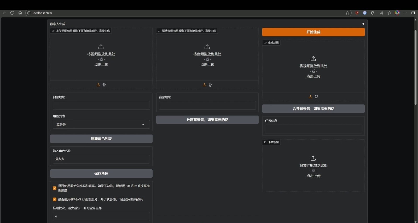418x223 pixels.
Task: Refresh the browser page
Action: tap(12, 13)
